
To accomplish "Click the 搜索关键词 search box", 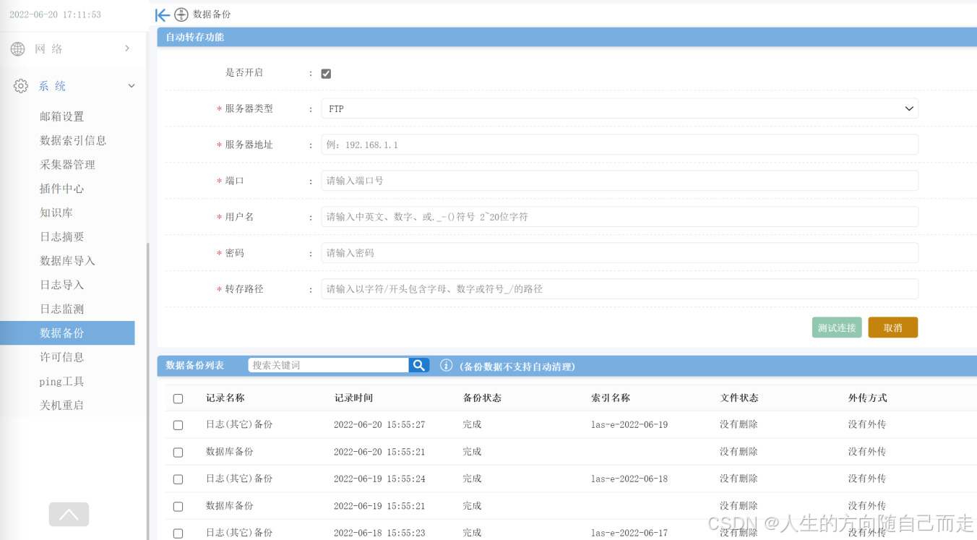I will [x=329, y=365].
